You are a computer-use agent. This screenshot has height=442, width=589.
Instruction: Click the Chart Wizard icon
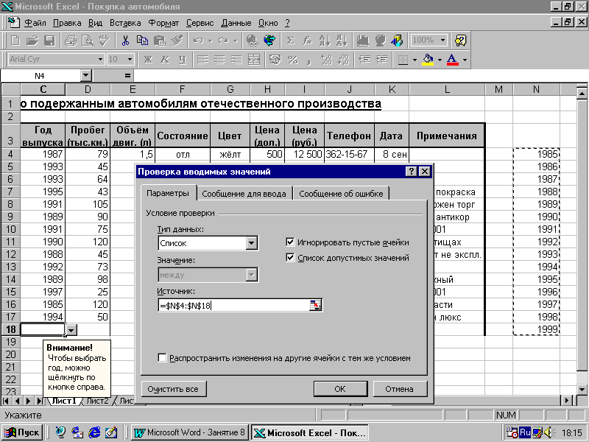click(x=363, y=41)
